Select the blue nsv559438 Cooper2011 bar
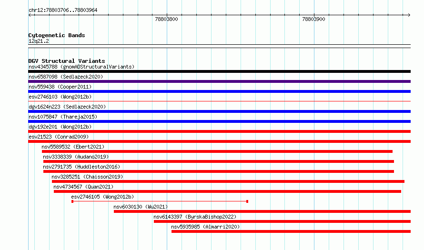The width and height of the screenshot is (424, 250). pos(219,91)
